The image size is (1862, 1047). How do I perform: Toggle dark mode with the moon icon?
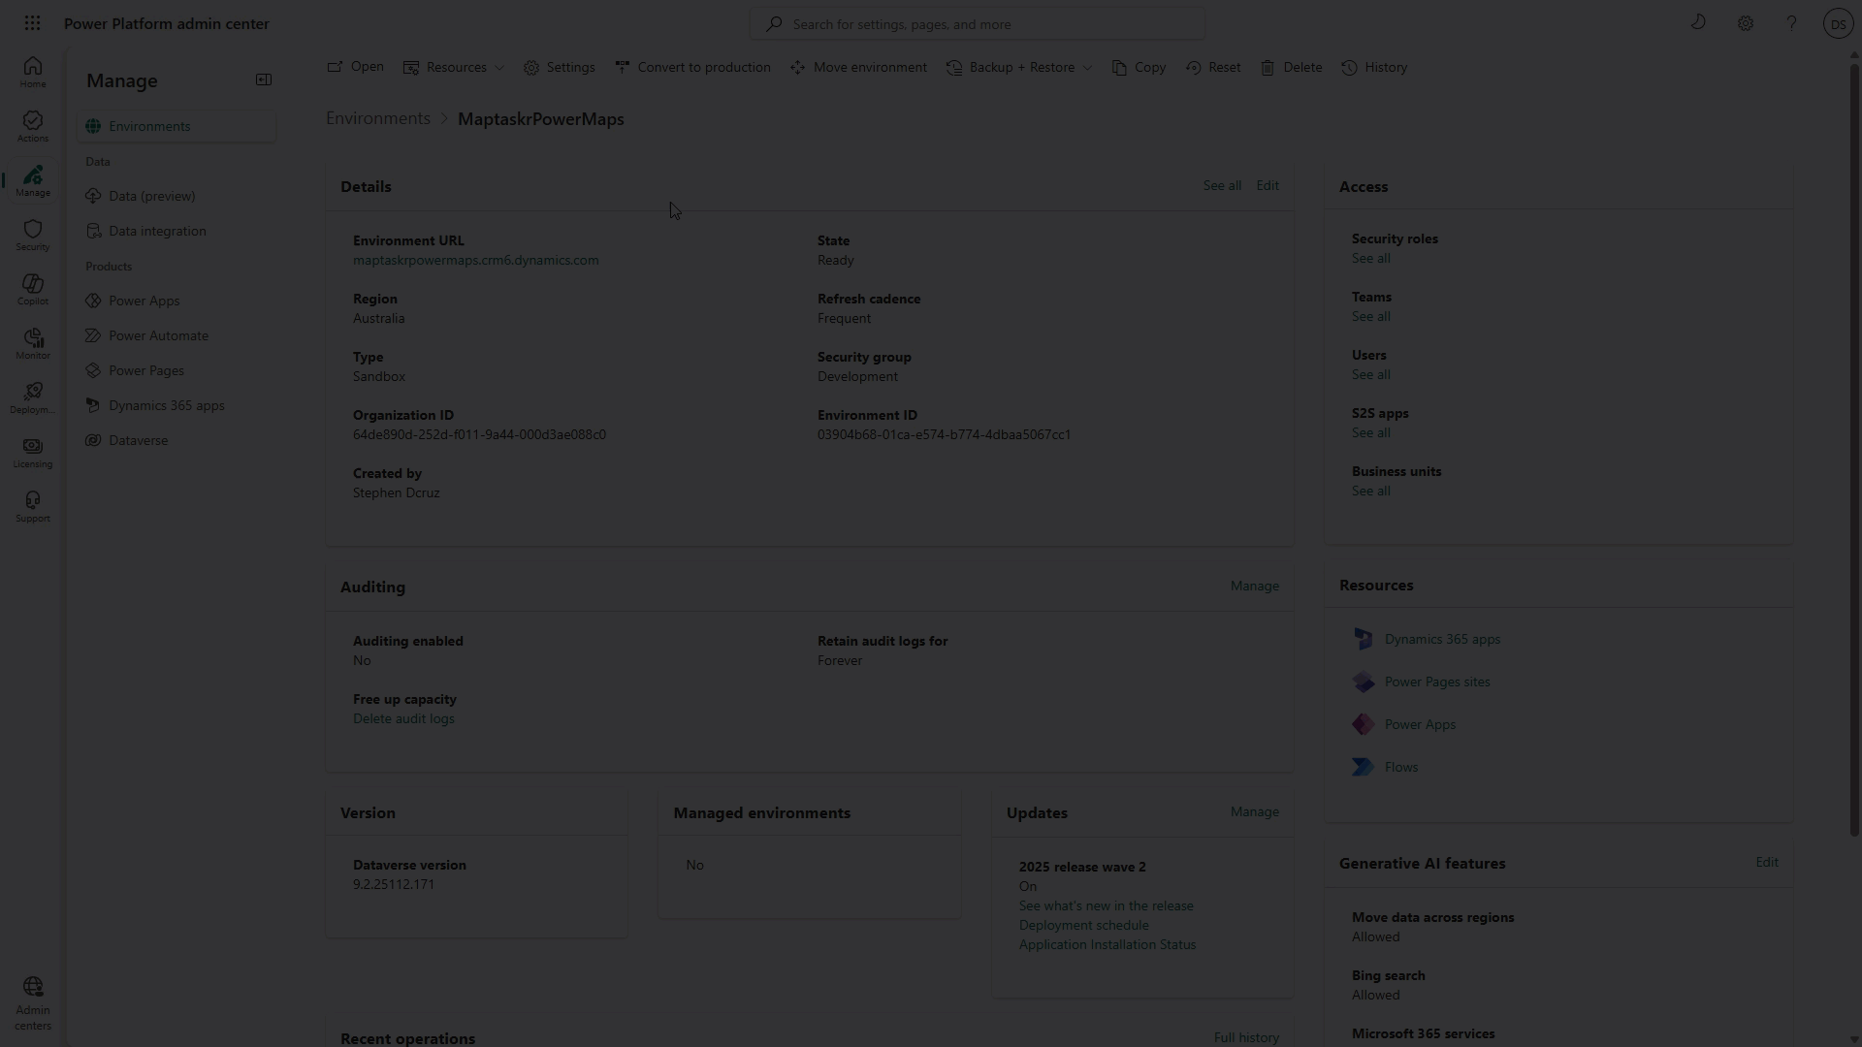(x=1700, y=22)
